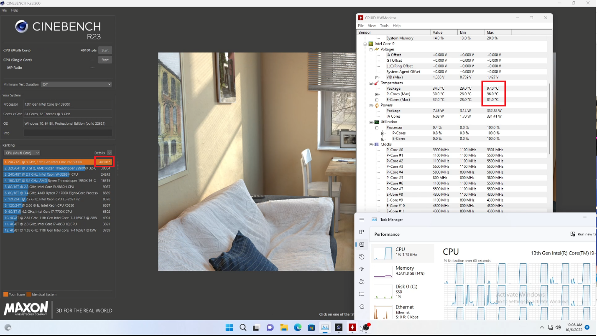597x336 pixels.
Task: Click the Temperatures thermometer icon in HWMonitor
Action: click(x=376, y=83)
